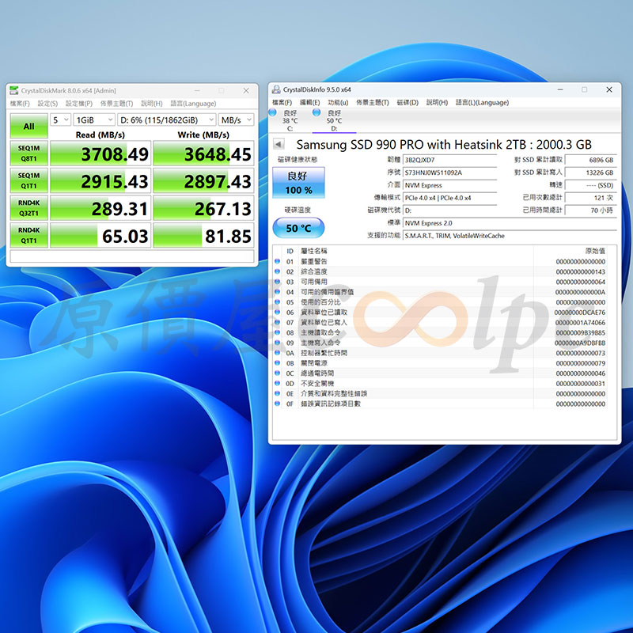The width and height of the screenshot is (633, 633).
Task: Click status dot for attribute 0D 不安全關機
Action: [278, 383]
